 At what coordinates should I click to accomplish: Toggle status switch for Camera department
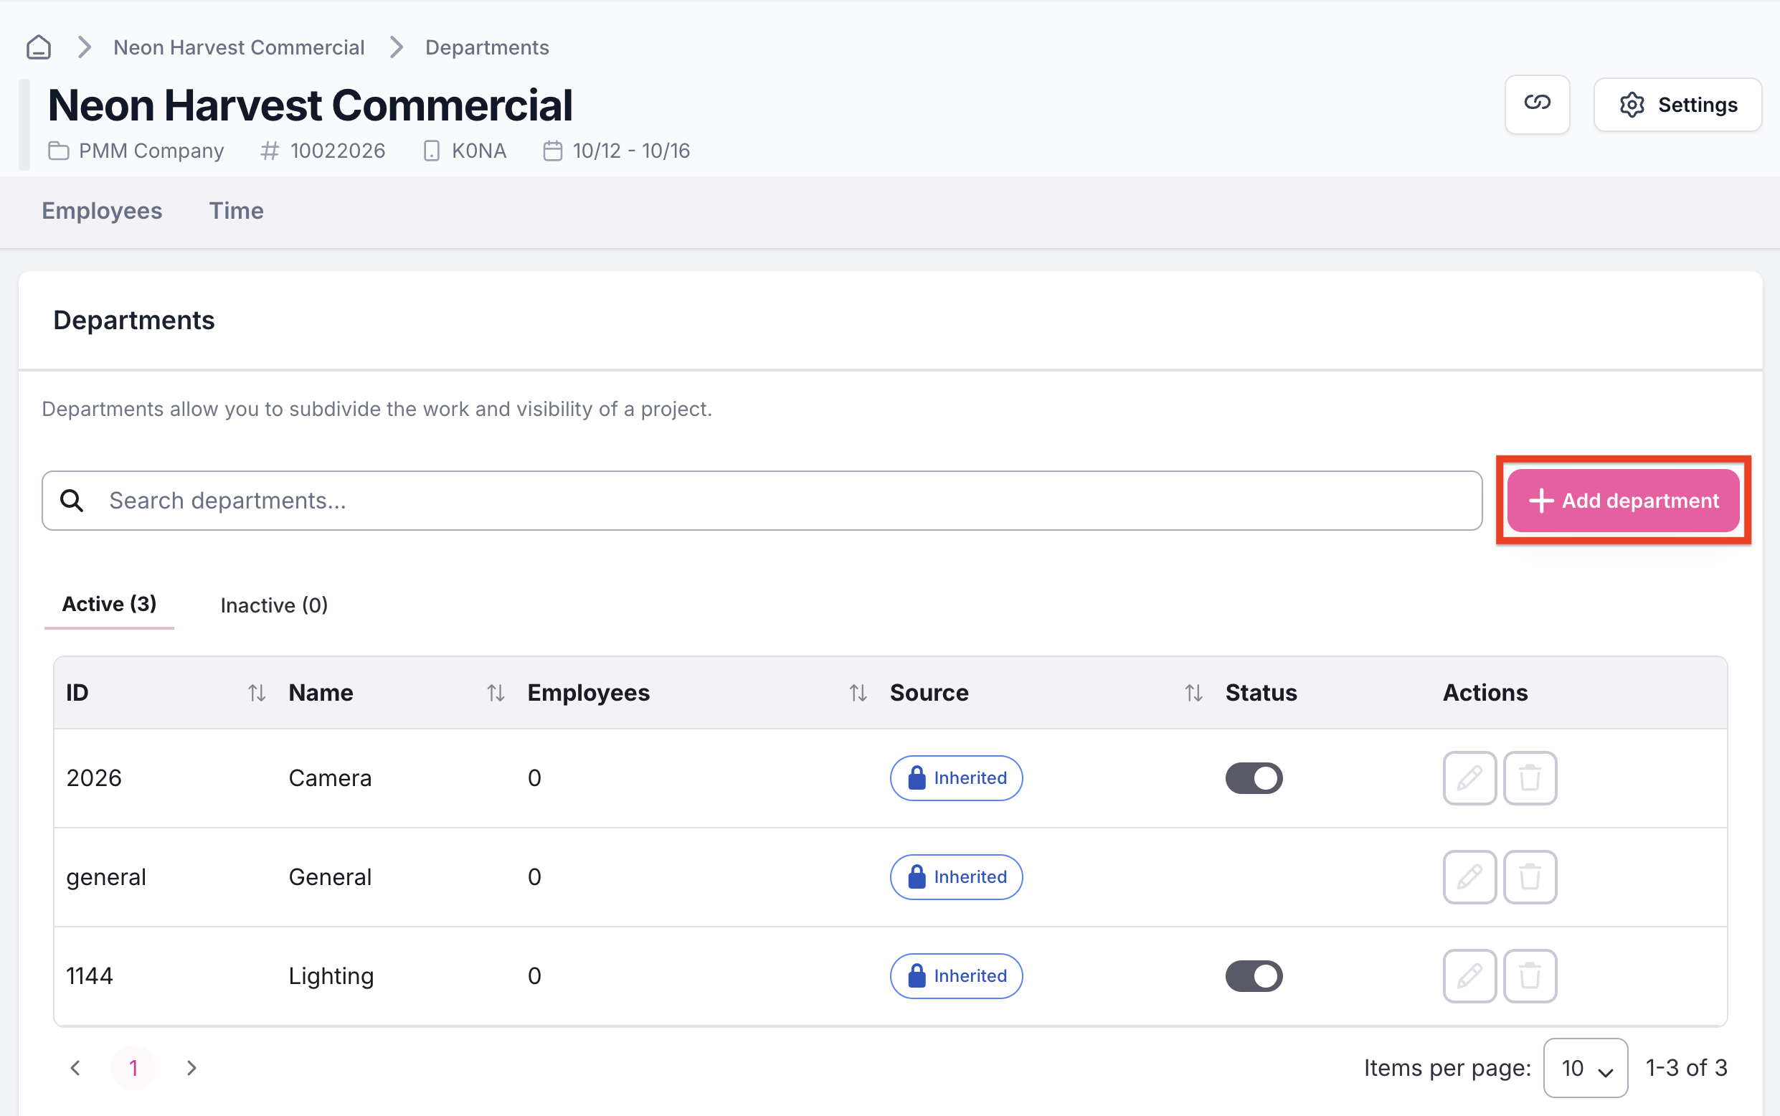pos(1254,778)
